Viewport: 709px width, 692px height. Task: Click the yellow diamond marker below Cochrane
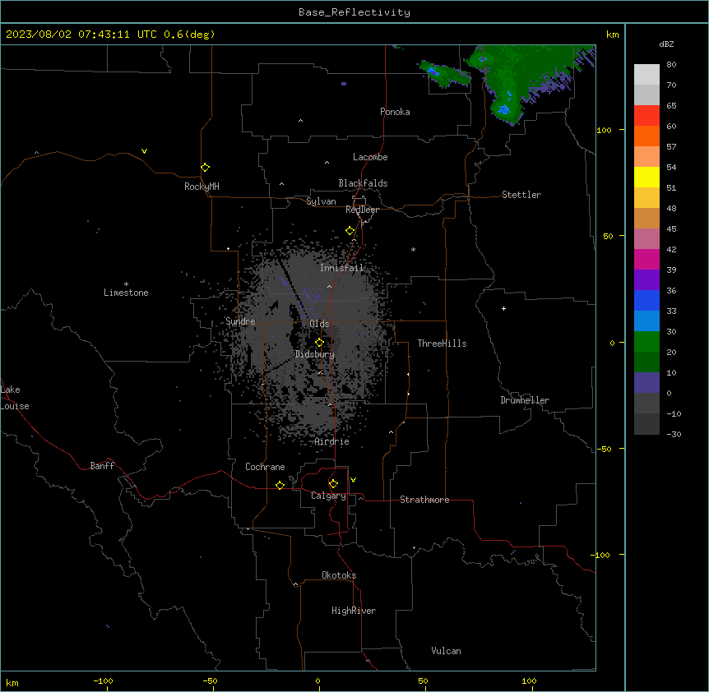click(x=280, y=485)
